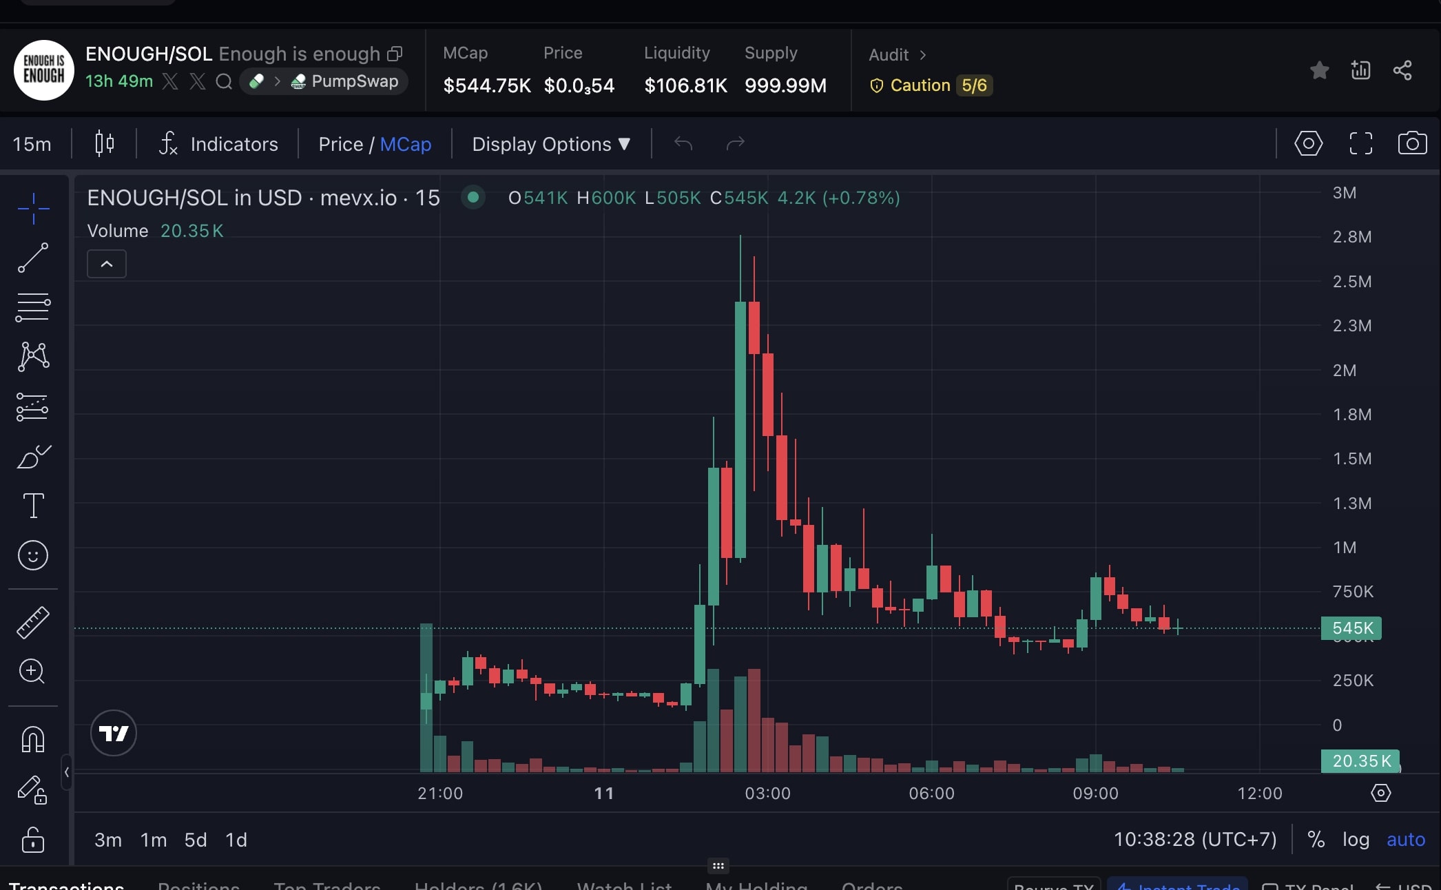Set the range to 1m

click(x=154, y=840)
